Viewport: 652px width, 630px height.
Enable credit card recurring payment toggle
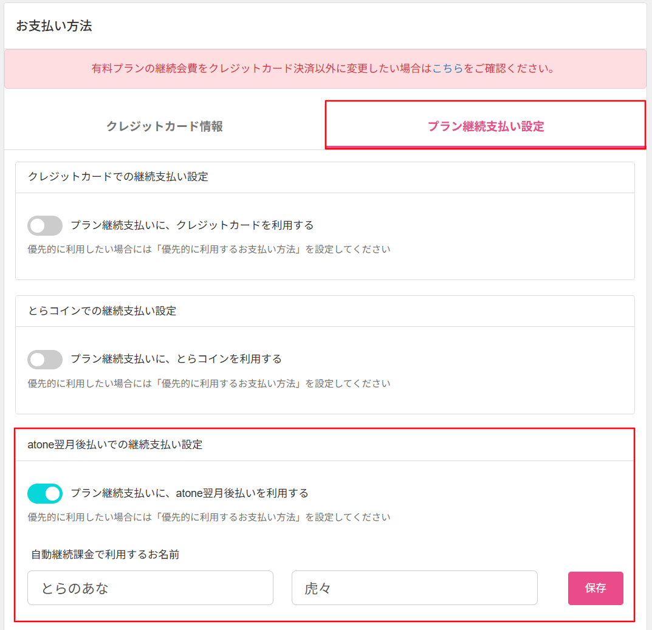[45, 225]
